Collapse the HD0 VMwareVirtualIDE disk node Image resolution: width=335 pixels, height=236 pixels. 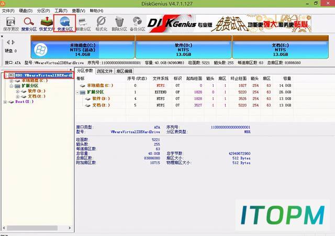[x=7, y=75]
